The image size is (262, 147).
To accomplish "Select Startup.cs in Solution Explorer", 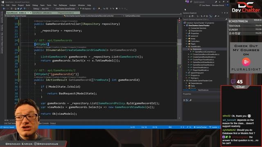I will coord(194,78).
